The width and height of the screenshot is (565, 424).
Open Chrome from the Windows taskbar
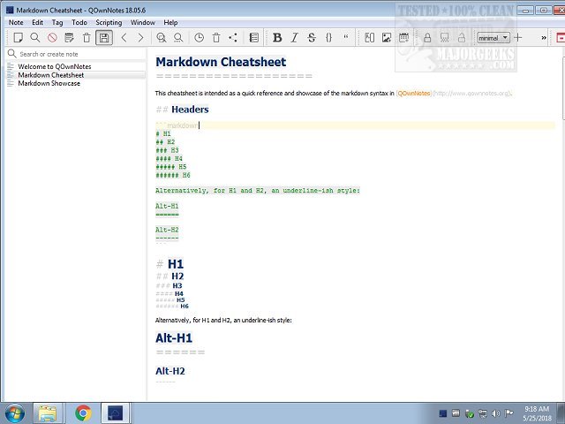pyautogui.click(x=83, y=412)
